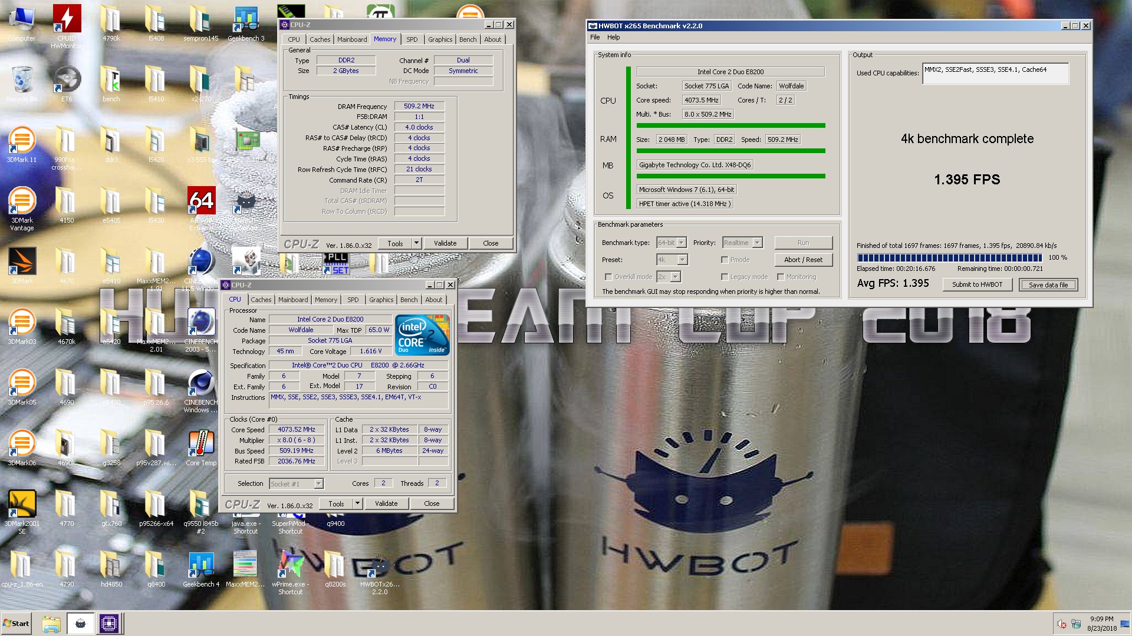Open the AIDA64 Extreme desktop icon
The height and width of the screenshot is (636, 1132).
(201, 208)
